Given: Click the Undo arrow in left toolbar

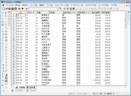Looking at the screenshot, I should pos(3,13).
